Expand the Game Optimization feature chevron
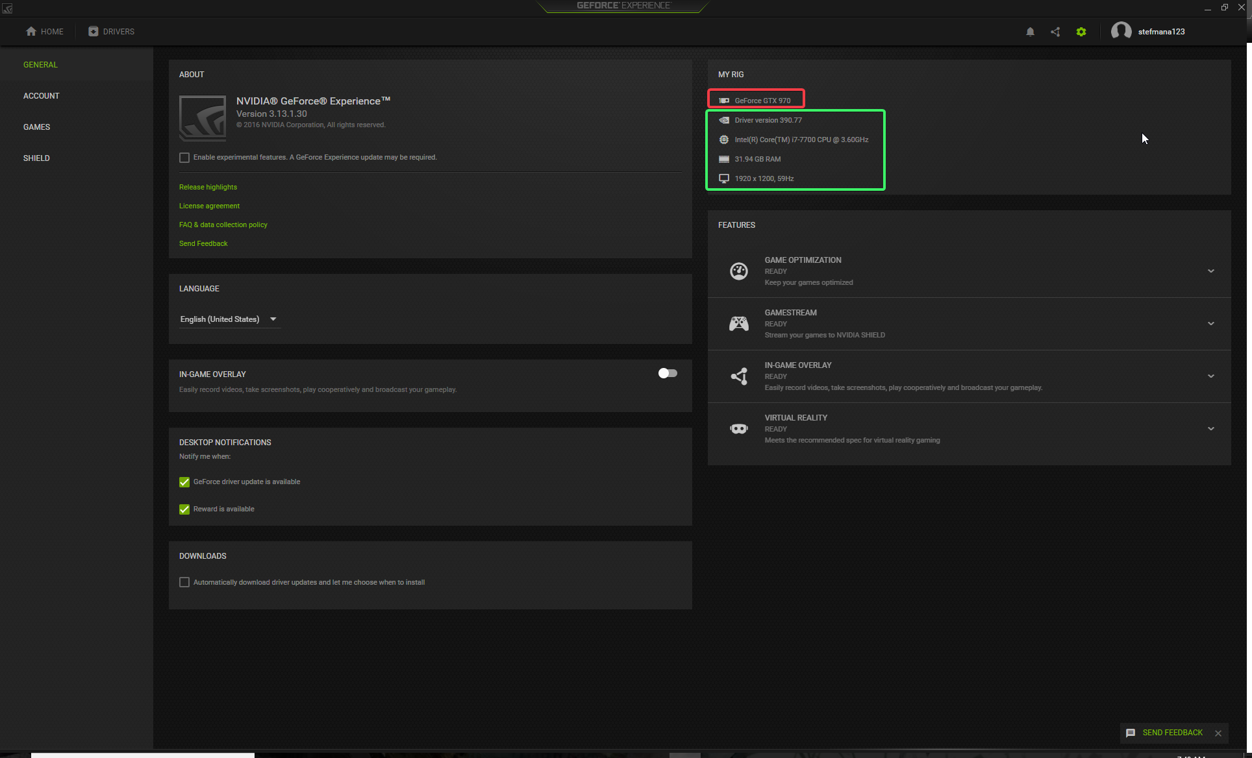Image resolution: width=1252 pixels, height=758 pixels. 1211,271
